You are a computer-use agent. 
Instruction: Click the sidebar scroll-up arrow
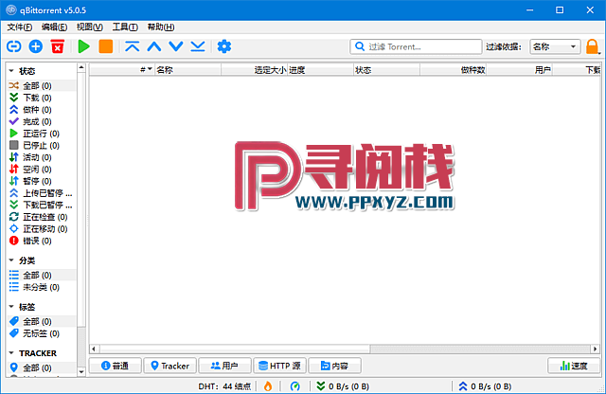(81, 67)
